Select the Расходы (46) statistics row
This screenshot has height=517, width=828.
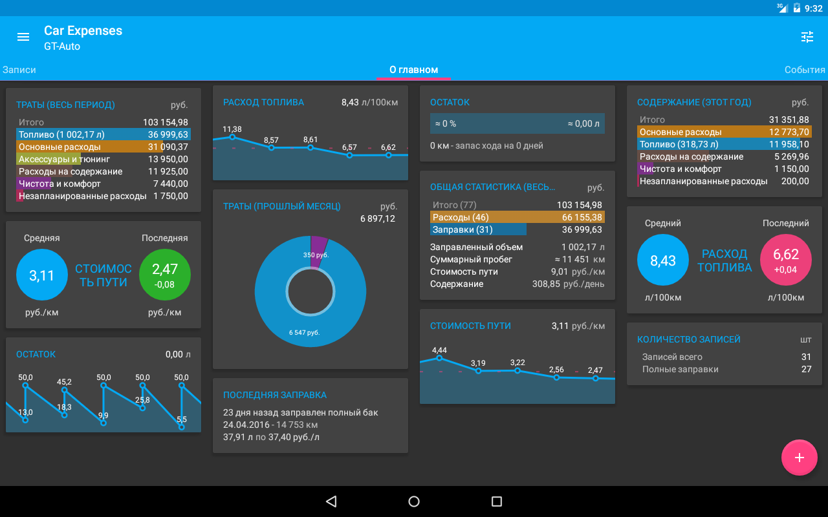pyautogui.click(x=517, y=217)
